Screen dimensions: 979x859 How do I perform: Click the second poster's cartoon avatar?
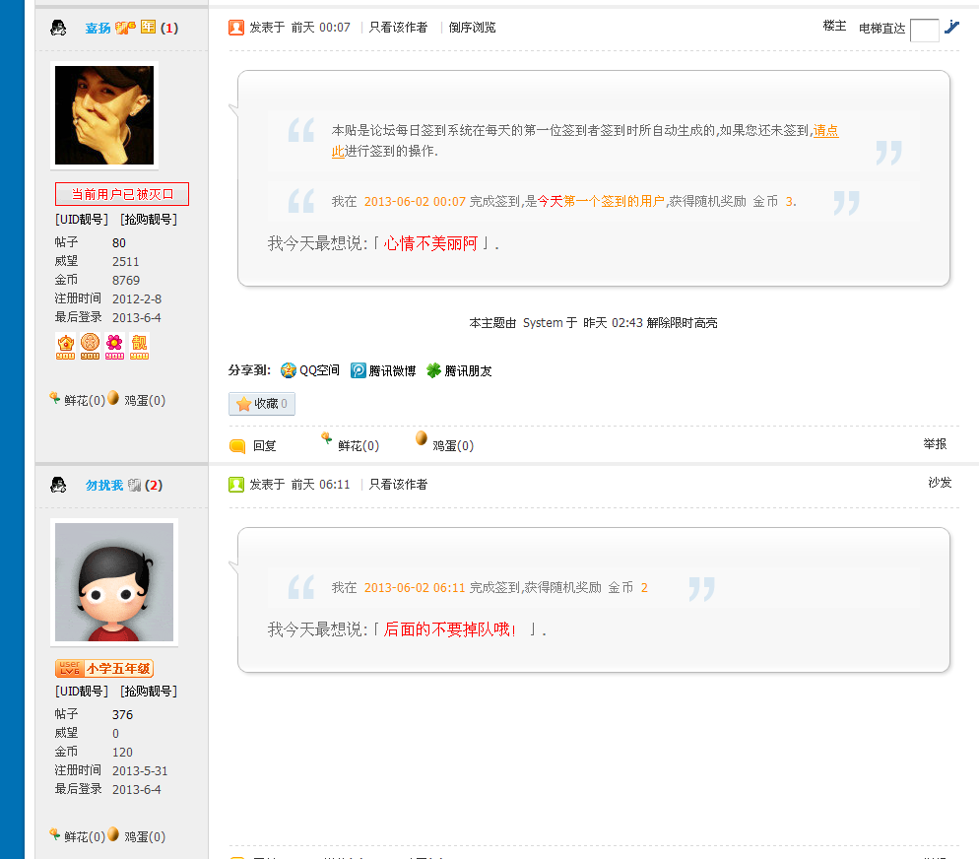114,582
